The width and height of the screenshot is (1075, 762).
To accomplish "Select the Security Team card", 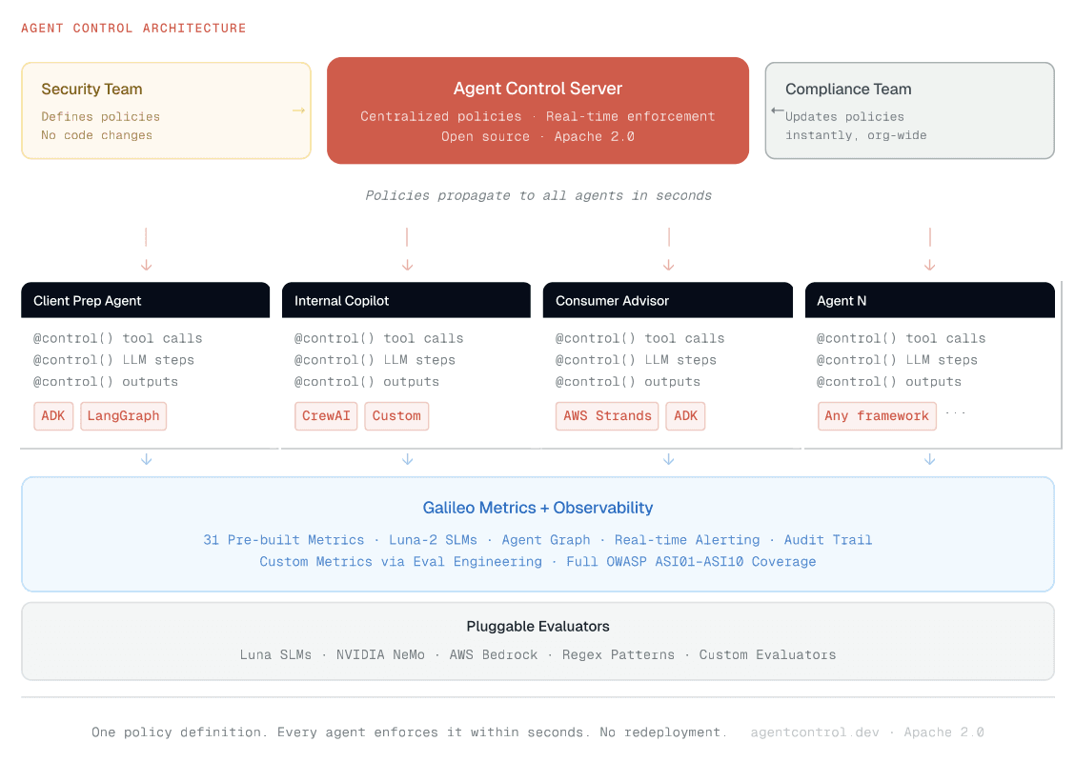I will (x=166, y=111).
